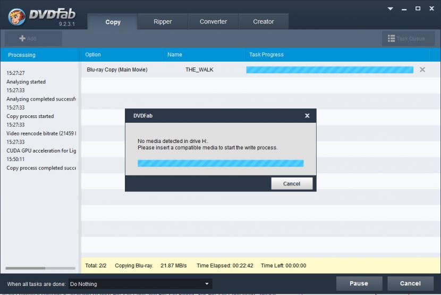
Task: Click the Task Progress column header
Action: [x=266, y=55]
